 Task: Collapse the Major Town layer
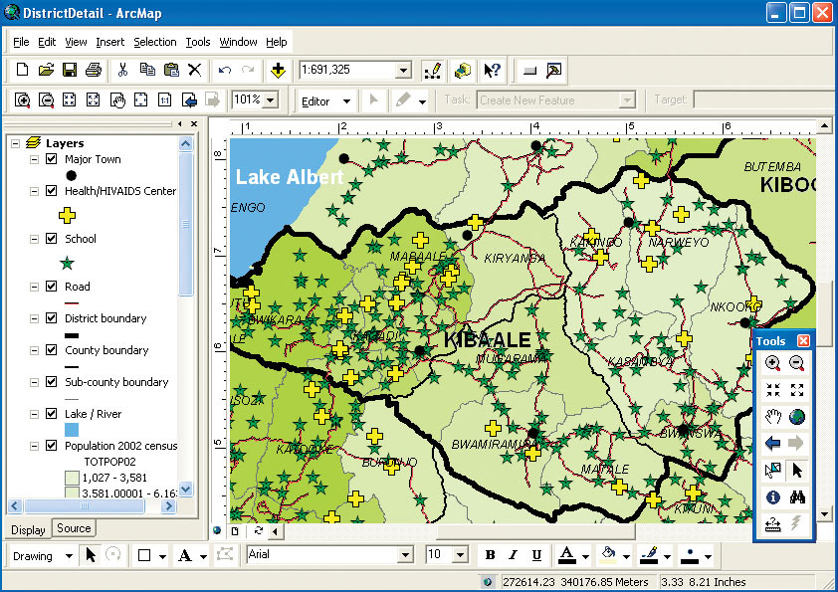point(35,159)
